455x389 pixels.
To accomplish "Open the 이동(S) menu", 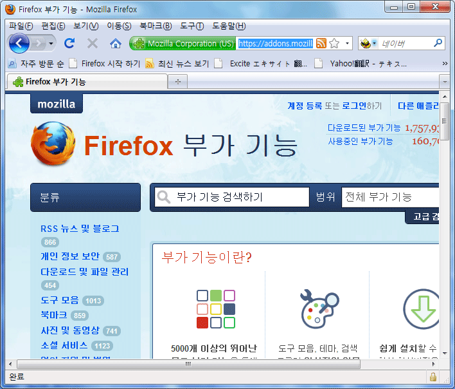I will click(119, 26).
